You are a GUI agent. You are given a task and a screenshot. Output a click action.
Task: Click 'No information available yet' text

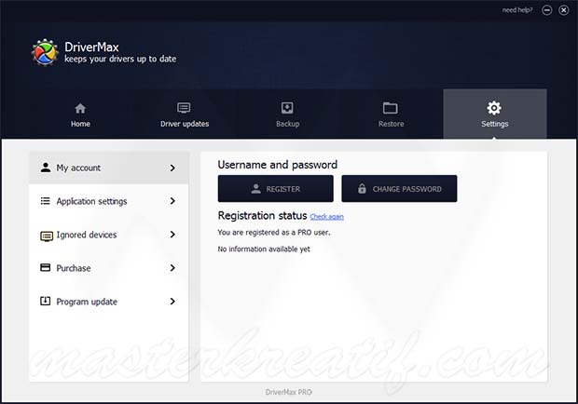point(264,249)
